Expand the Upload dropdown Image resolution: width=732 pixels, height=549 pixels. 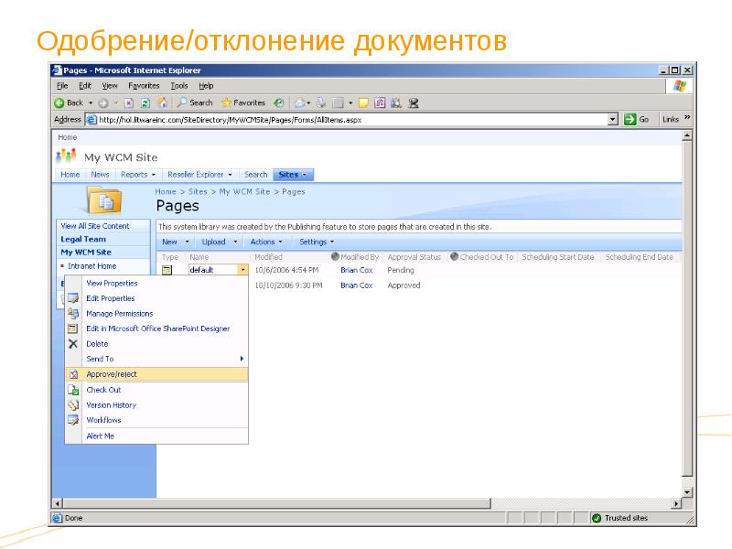pos(218,242)
